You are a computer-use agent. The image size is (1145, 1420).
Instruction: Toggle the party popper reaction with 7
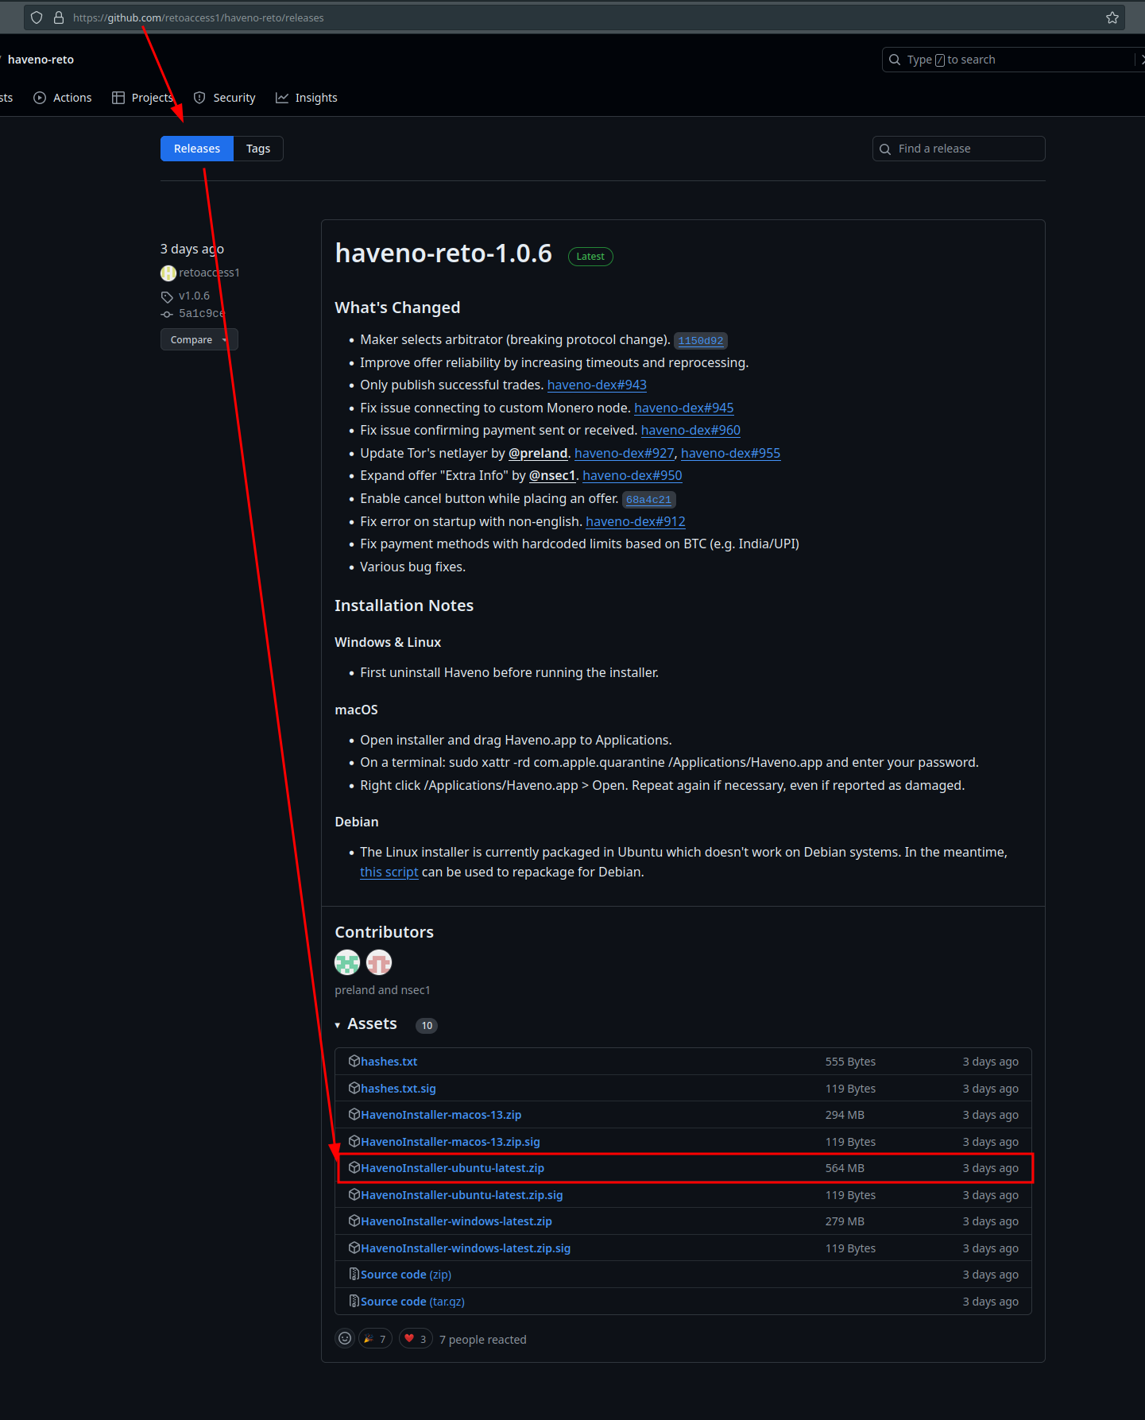[x=375, y=1339]
